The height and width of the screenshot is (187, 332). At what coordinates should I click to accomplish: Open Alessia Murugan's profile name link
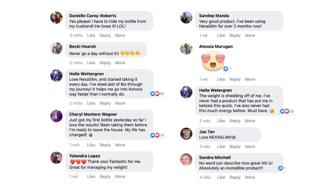click(216, 47)
